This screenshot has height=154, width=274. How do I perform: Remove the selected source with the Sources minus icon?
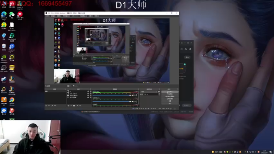[71, 106]
